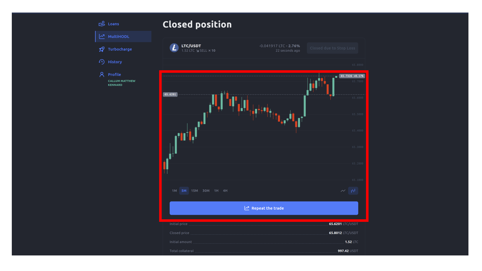Select the 1M timeframe tab

coord(174,191)
